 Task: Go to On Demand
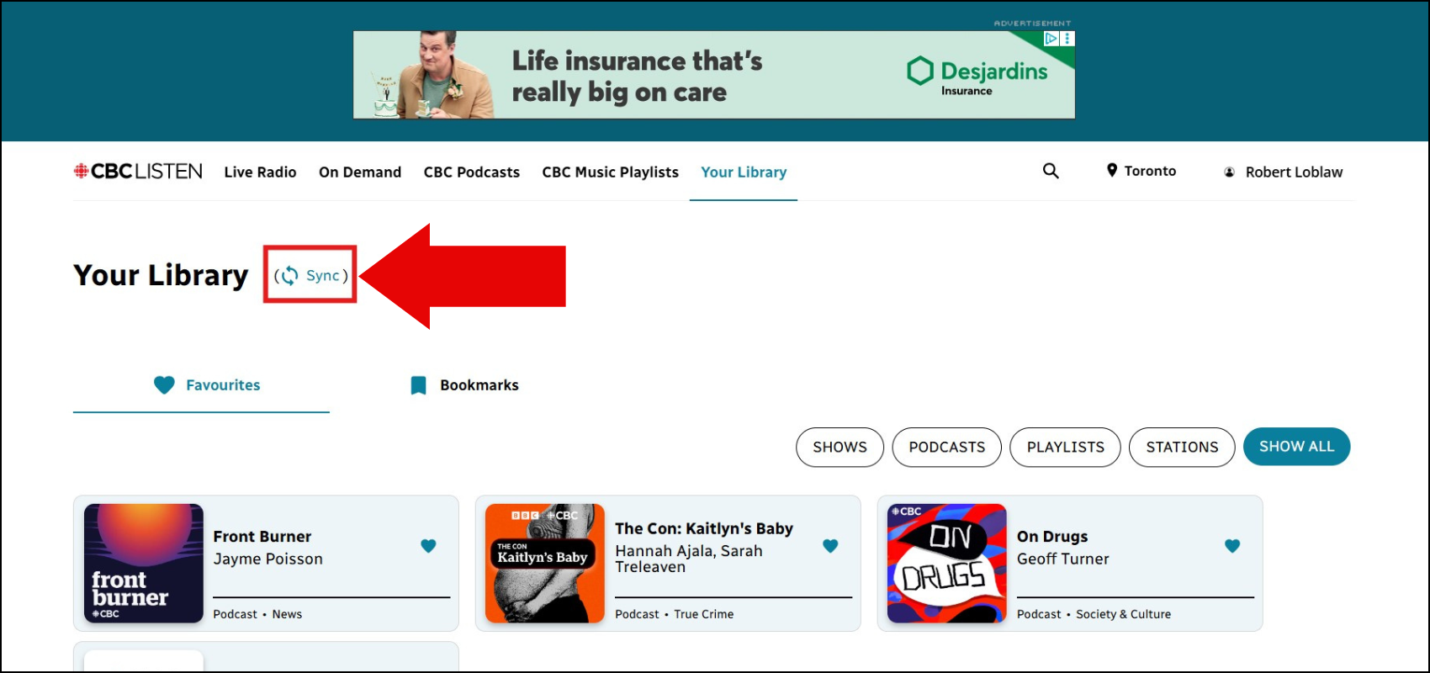tap(360, 172)
